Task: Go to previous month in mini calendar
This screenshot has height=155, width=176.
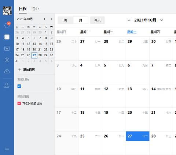Action: pyautogui.click(x=45, y=19)
